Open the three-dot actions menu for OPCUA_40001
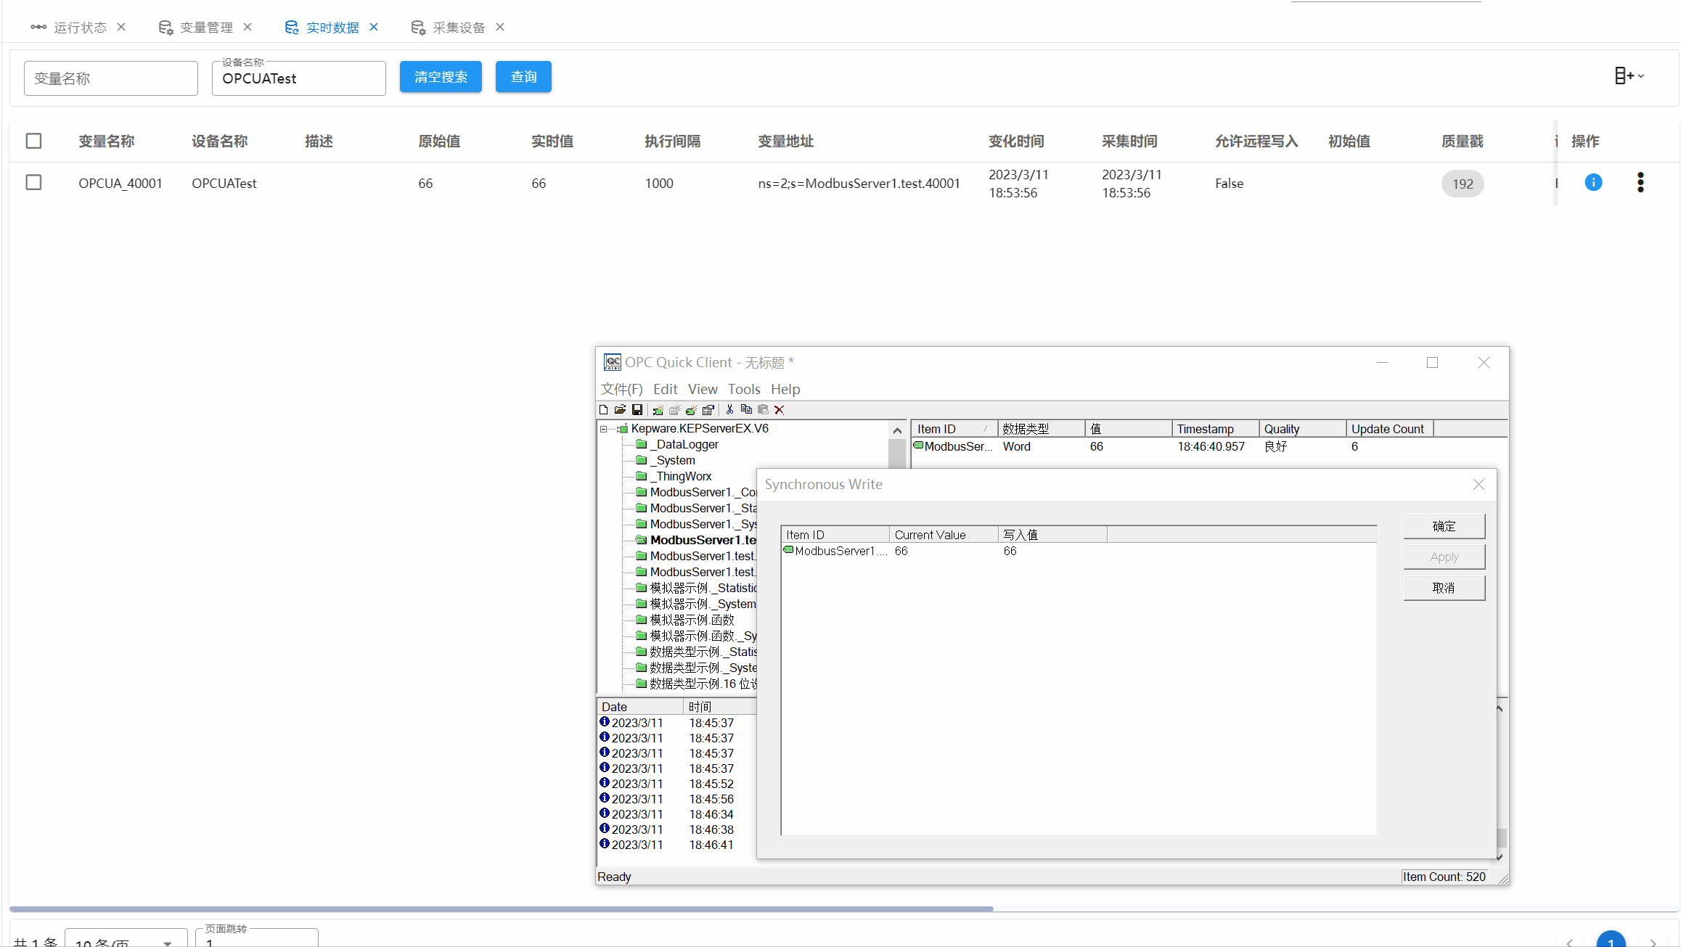The height and width of the screenshot is (947, 1681). point(1640,183)
